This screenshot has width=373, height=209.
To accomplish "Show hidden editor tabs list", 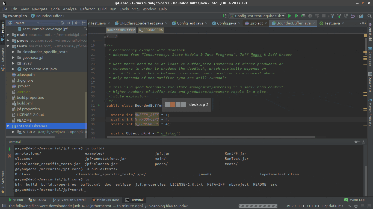I will (x=363, y=23).
